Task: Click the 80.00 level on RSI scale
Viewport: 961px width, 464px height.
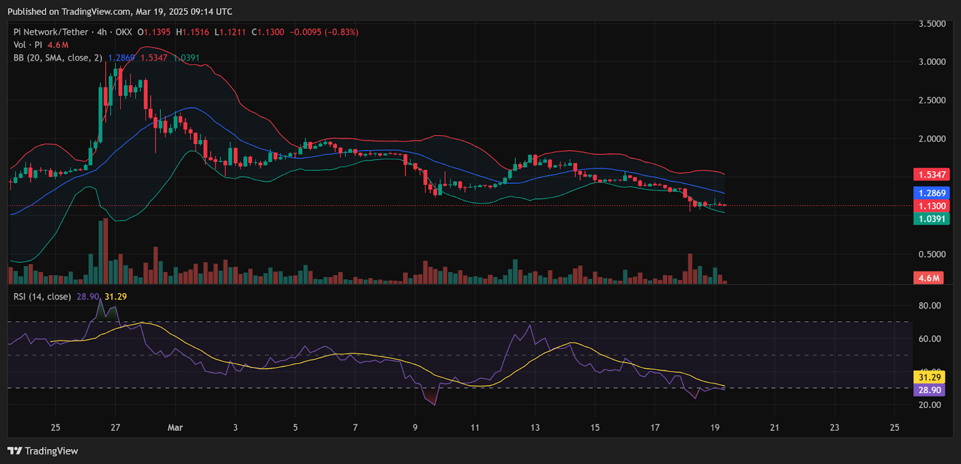Action: tap(929, 306)
